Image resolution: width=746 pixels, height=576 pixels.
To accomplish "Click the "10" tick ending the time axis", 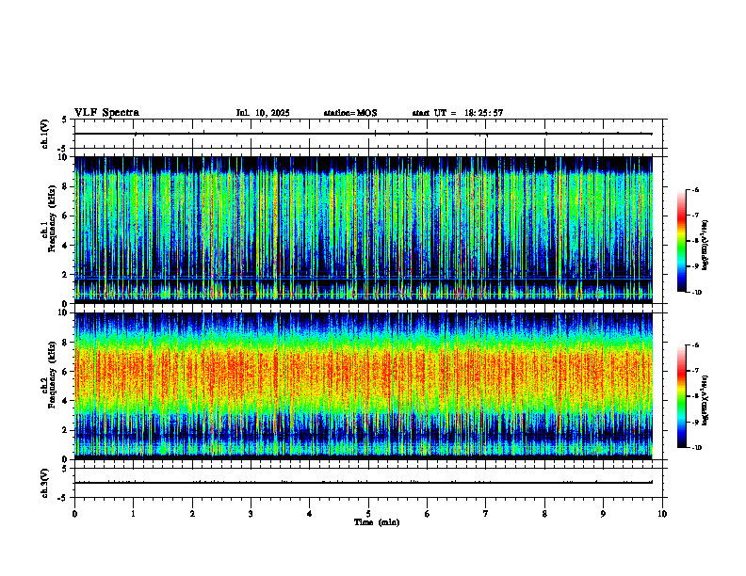I will 662,514.
